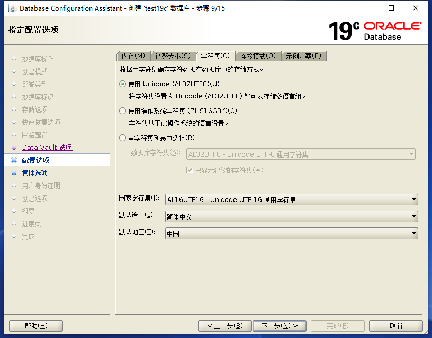This screenshot has width=432, height=338.
Task: Click the 指定配置选项 page heading
Action: (x=33, y=30)
